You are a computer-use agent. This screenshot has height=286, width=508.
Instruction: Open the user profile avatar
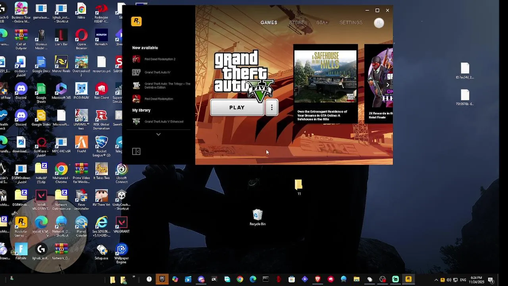tap(379, 23)
